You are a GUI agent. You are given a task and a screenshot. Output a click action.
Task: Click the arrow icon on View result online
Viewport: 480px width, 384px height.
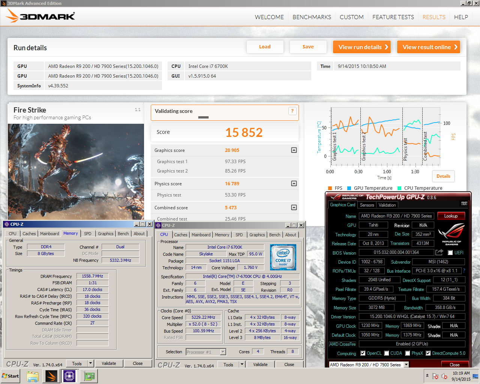456,47
